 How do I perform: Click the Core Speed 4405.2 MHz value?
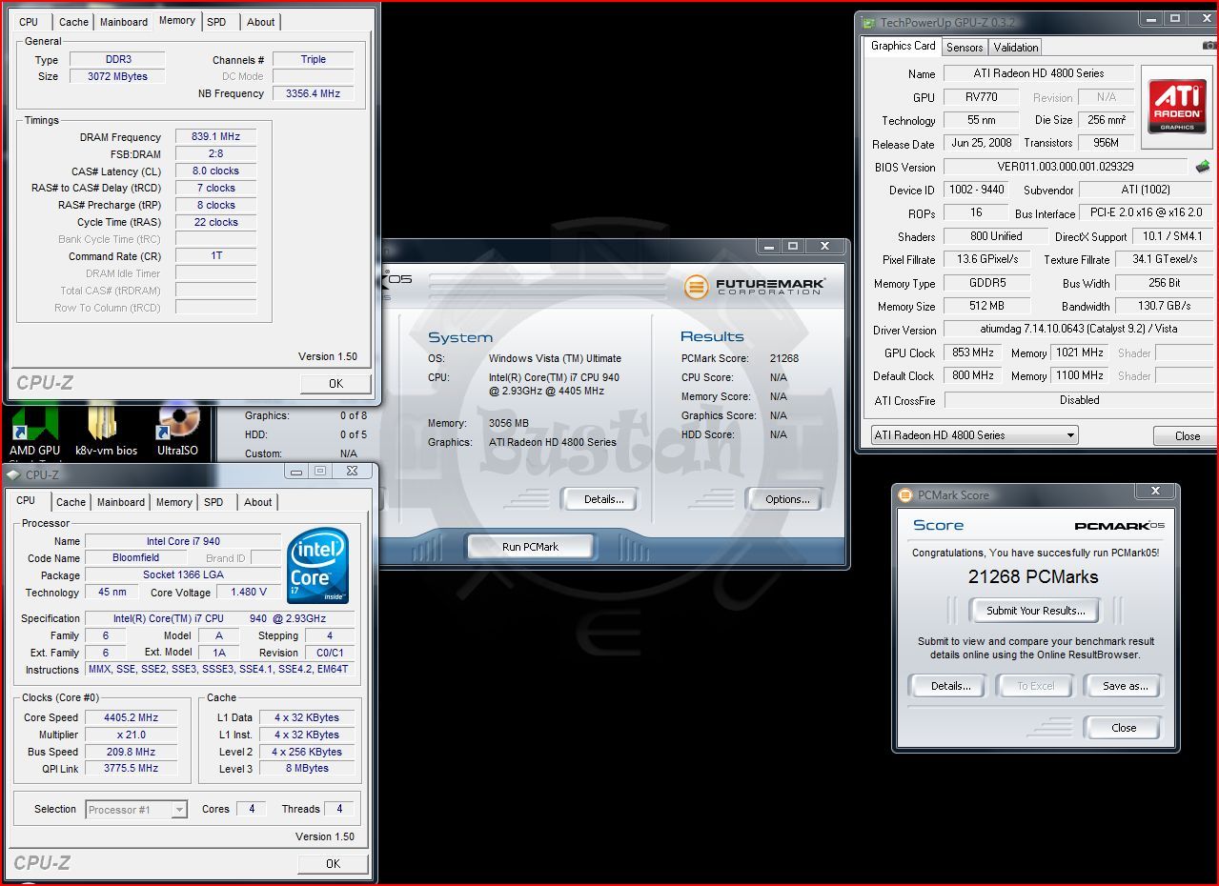click(x=132, y=718)
